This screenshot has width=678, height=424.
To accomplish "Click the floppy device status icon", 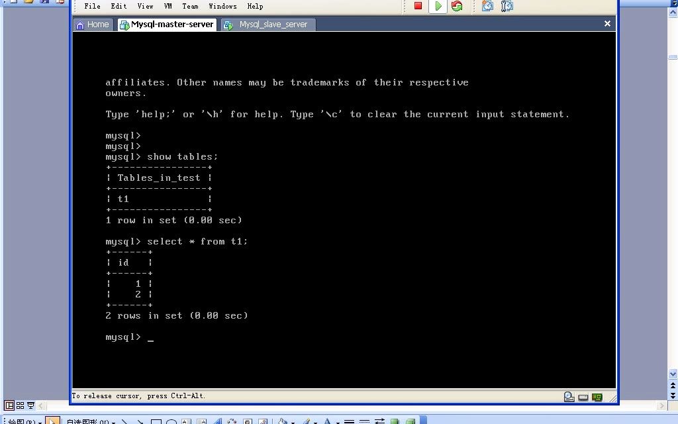I will pyautogui.click(x=583, y=396).
